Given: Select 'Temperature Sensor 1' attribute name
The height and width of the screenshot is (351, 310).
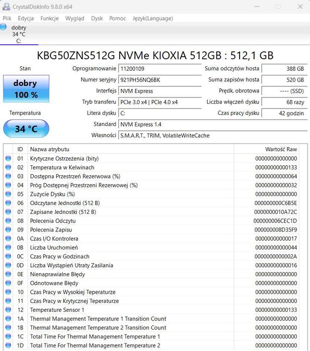Looking at the screenshot, I should 57,310.
